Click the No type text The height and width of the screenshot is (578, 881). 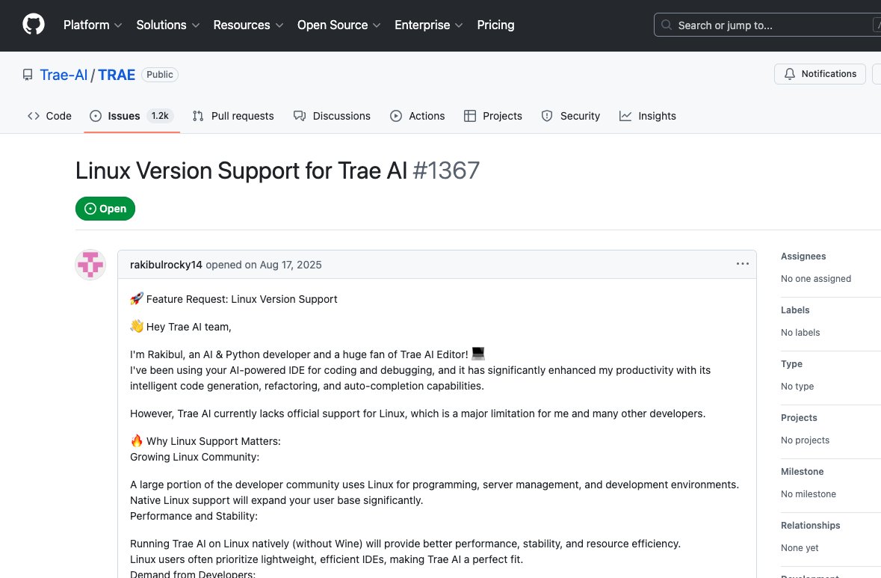[797, 387]
